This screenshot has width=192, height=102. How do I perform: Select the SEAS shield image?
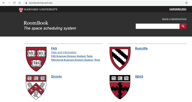click(120, 87)
